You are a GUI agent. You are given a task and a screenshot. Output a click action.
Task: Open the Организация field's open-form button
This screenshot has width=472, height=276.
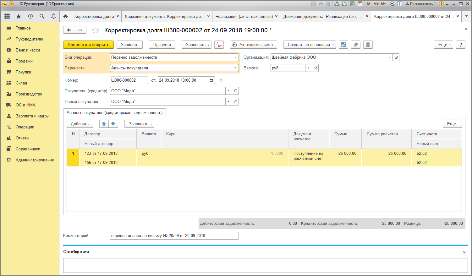pyautogui.click(x=396, y=57)
